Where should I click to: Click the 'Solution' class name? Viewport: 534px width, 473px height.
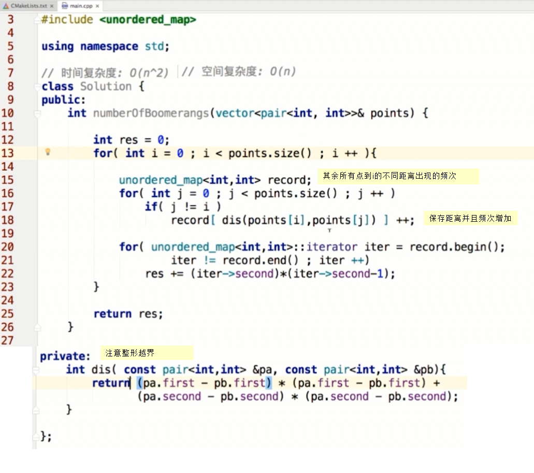pyautogui.click(x=106, y=87)
